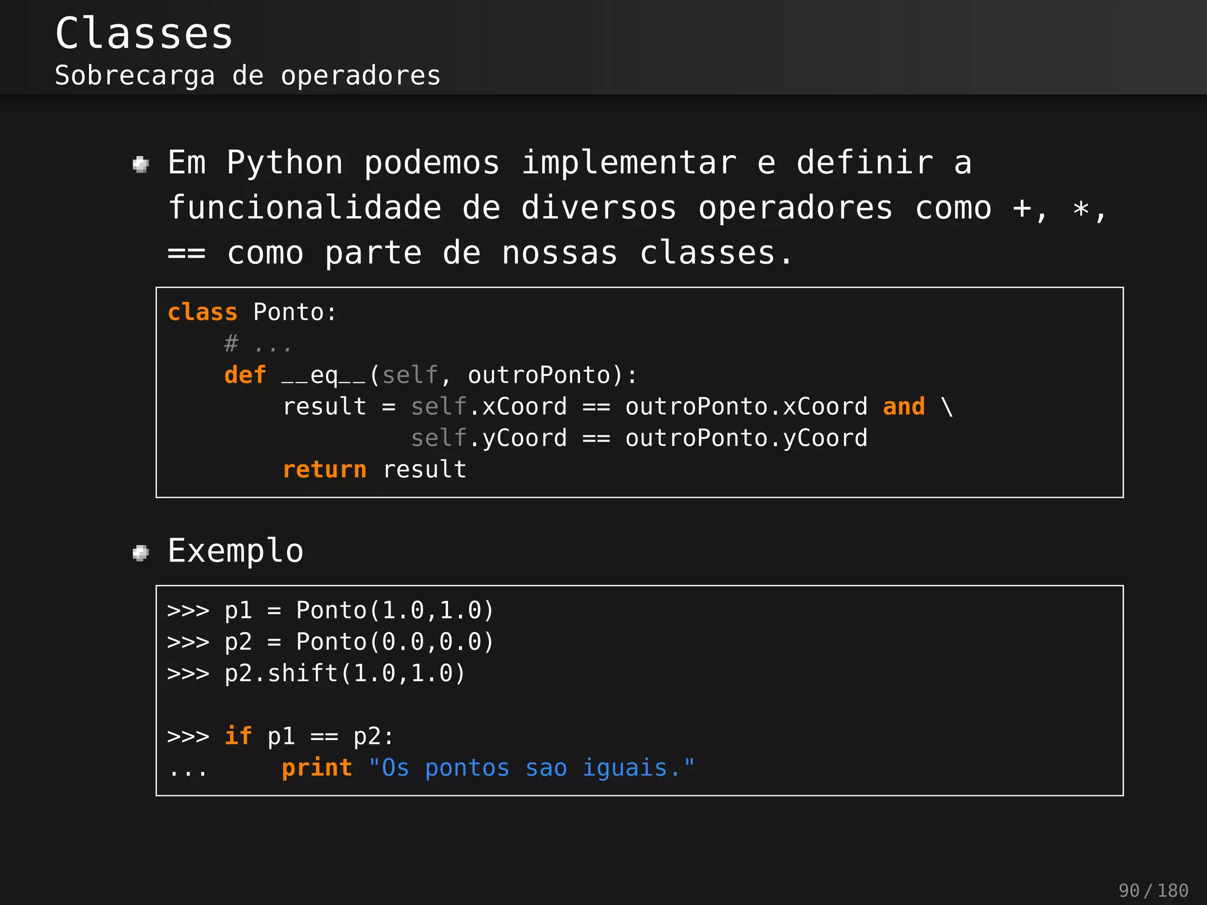The image size is (1207, 905).
Task: Click the 'def __eq__(self, outroPonto):' line
Action: tap(431, 375)
